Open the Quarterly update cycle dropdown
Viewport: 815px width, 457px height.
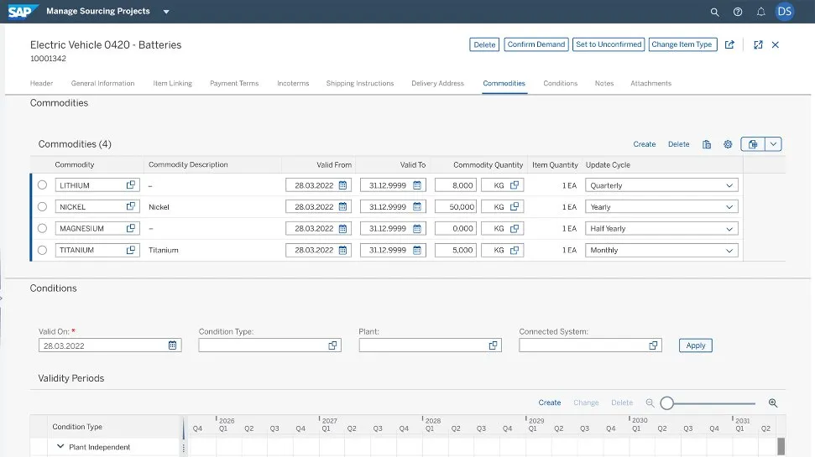(x=728, y=185)
